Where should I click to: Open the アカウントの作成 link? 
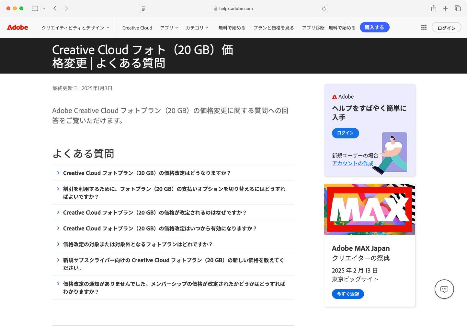coord(352,163)
